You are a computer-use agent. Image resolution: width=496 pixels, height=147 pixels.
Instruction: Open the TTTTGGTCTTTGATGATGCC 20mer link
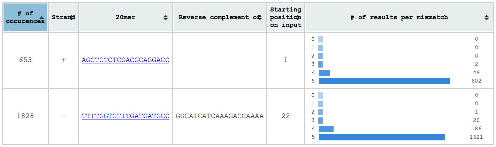(x=125, y=116)
